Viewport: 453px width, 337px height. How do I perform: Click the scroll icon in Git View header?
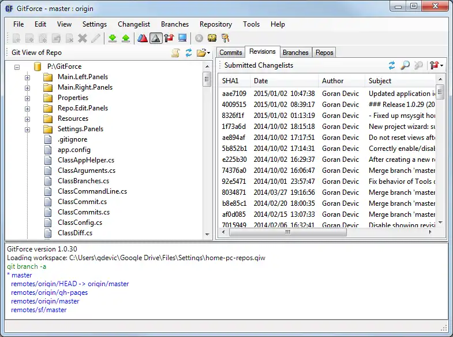point(175,53)
